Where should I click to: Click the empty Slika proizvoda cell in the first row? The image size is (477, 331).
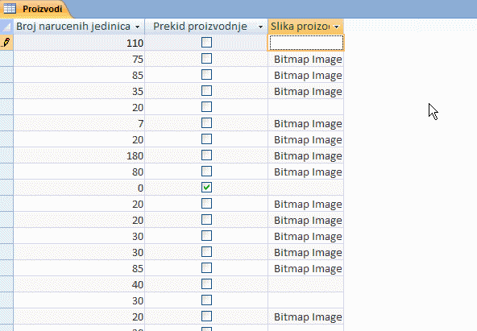coord(306,43)
